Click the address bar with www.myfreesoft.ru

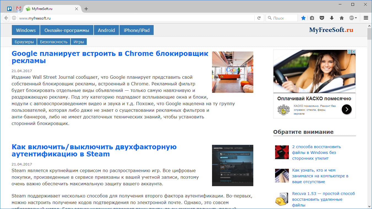(136, 18)
